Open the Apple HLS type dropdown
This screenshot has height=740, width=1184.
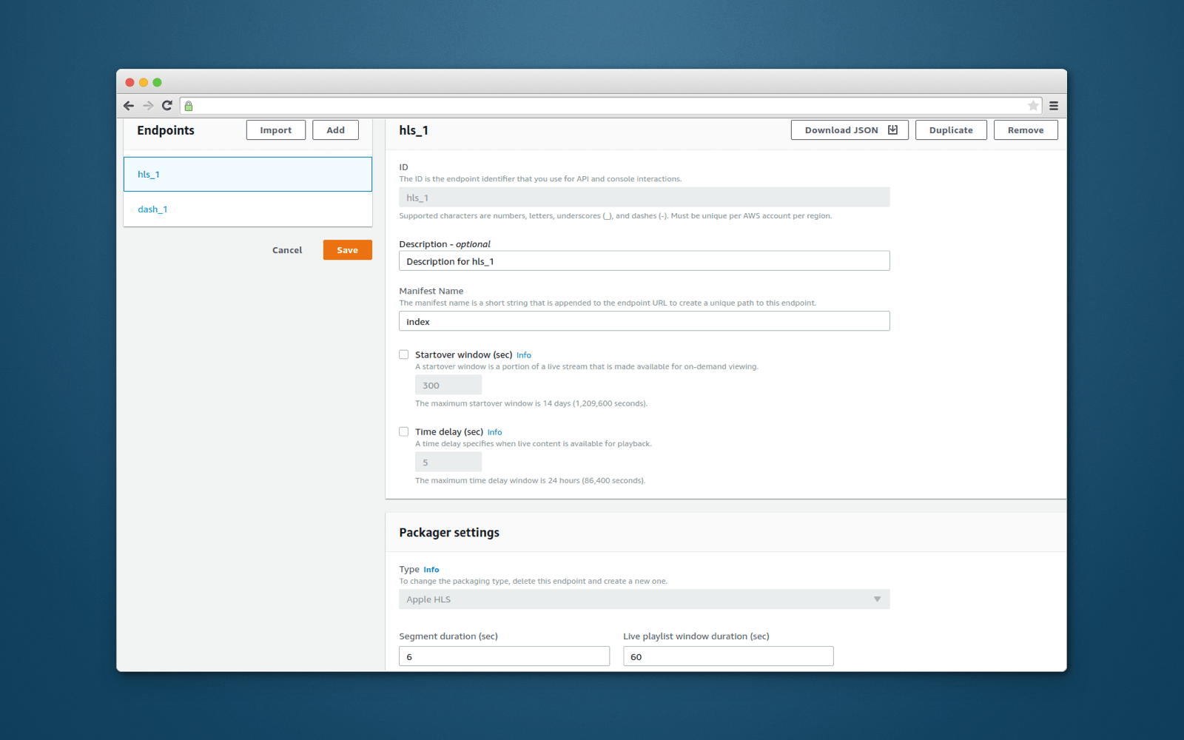644,599
